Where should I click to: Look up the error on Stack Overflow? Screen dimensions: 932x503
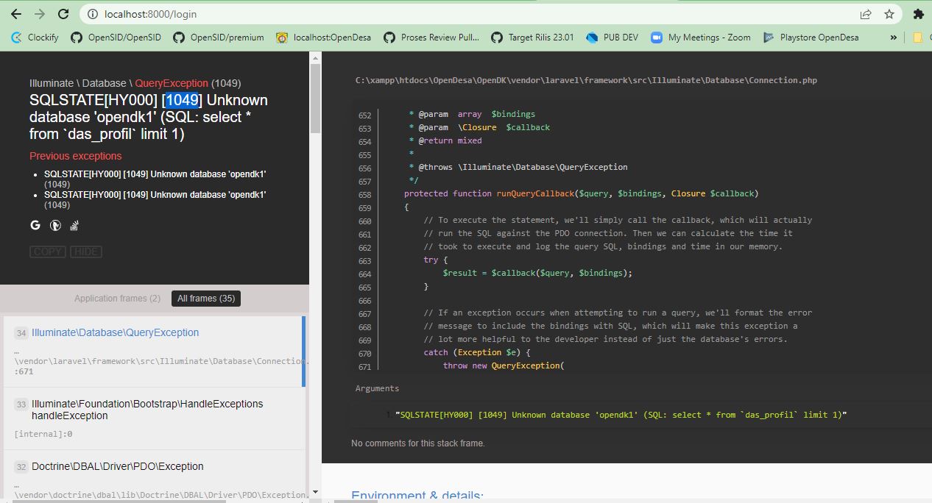click(x=74, y=225)
